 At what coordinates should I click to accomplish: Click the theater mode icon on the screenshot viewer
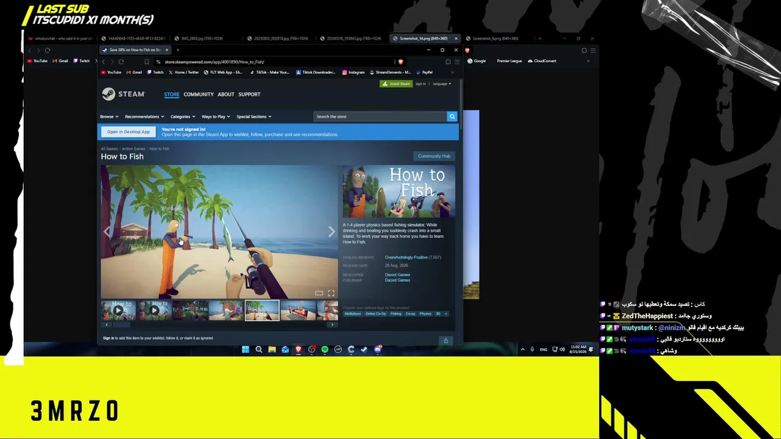point(319,293)
